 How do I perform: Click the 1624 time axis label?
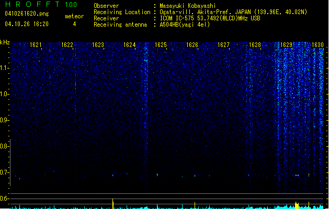(x=130, y=45)
